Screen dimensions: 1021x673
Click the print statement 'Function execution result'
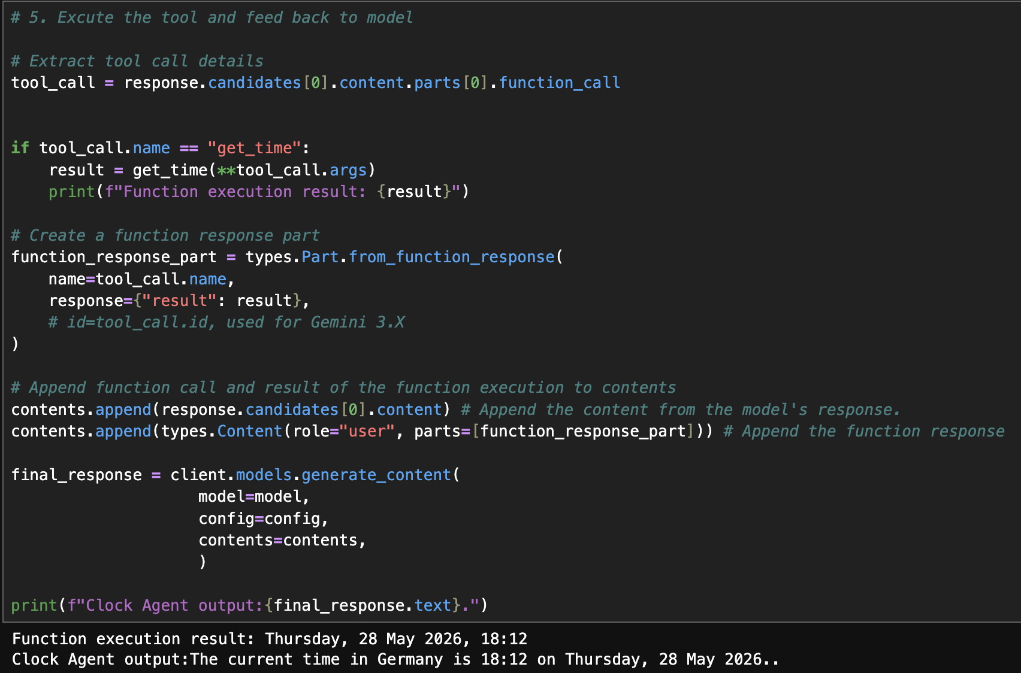259,192
